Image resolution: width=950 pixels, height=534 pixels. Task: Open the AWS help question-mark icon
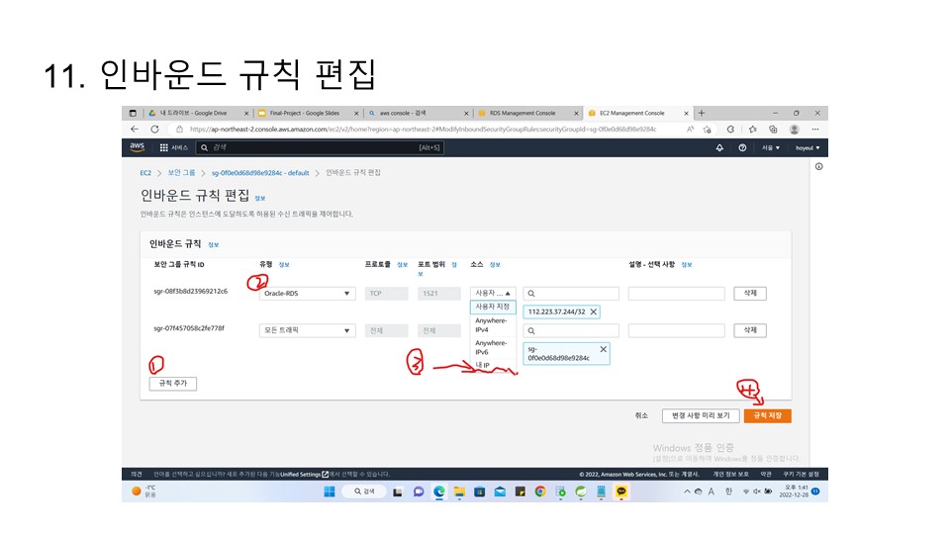[742, 147]
